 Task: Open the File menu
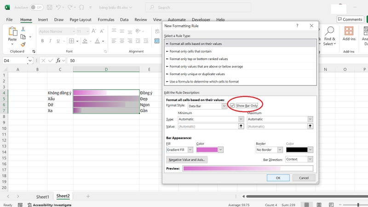coord(9,19)
